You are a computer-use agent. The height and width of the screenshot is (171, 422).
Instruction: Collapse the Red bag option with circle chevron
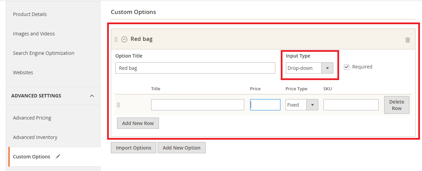[125, 39]
